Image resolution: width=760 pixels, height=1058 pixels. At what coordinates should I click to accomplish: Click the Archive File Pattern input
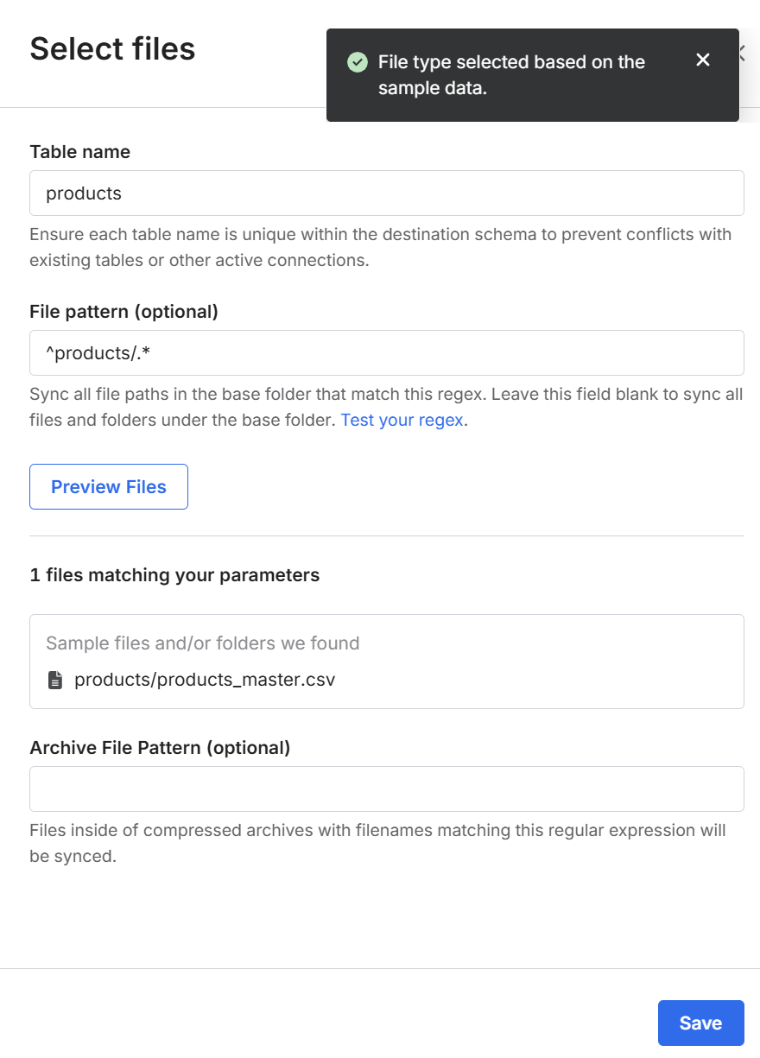[x=386, y=789]
